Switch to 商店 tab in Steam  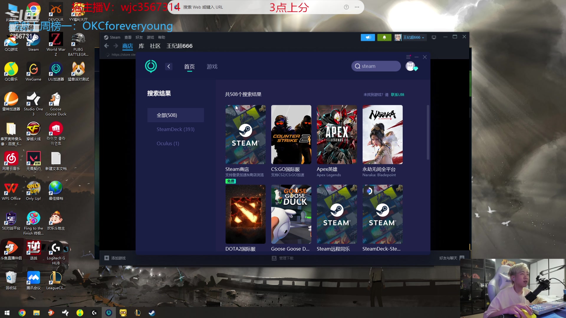128,46
